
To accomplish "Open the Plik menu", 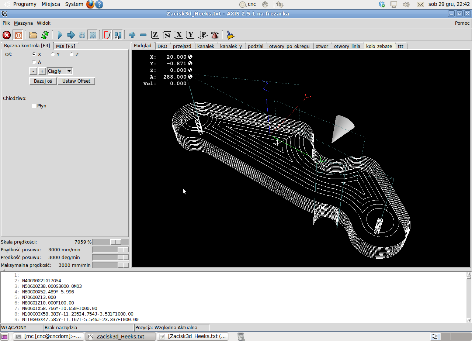I will [x=6, y=23].
